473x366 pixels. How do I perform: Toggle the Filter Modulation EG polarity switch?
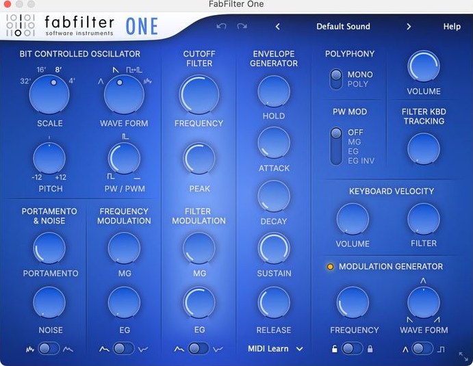[199, 348]
